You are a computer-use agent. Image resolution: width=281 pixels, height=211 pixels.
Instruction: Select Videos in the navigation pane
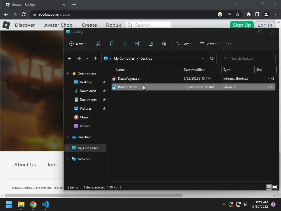pos(85,126)
